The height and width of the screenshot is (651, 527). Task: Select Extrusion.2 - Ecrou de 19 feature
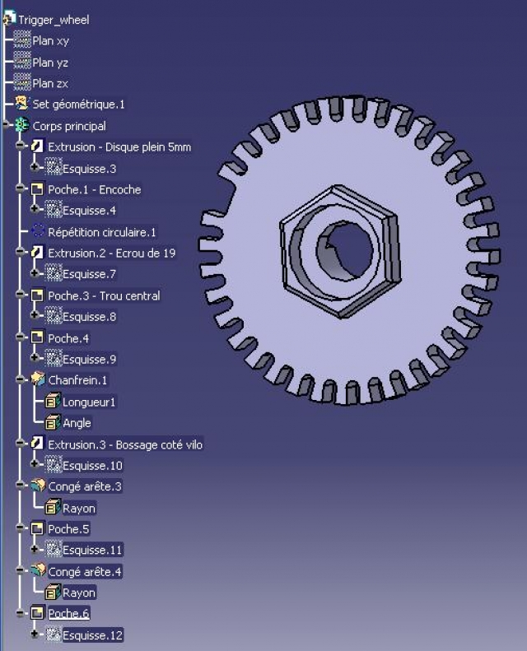pos(111,253)
